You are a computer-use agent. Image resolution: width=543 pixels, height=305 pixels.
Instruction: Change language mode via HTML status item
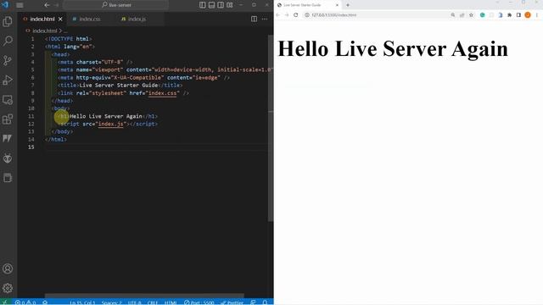(x=170, y=302)
